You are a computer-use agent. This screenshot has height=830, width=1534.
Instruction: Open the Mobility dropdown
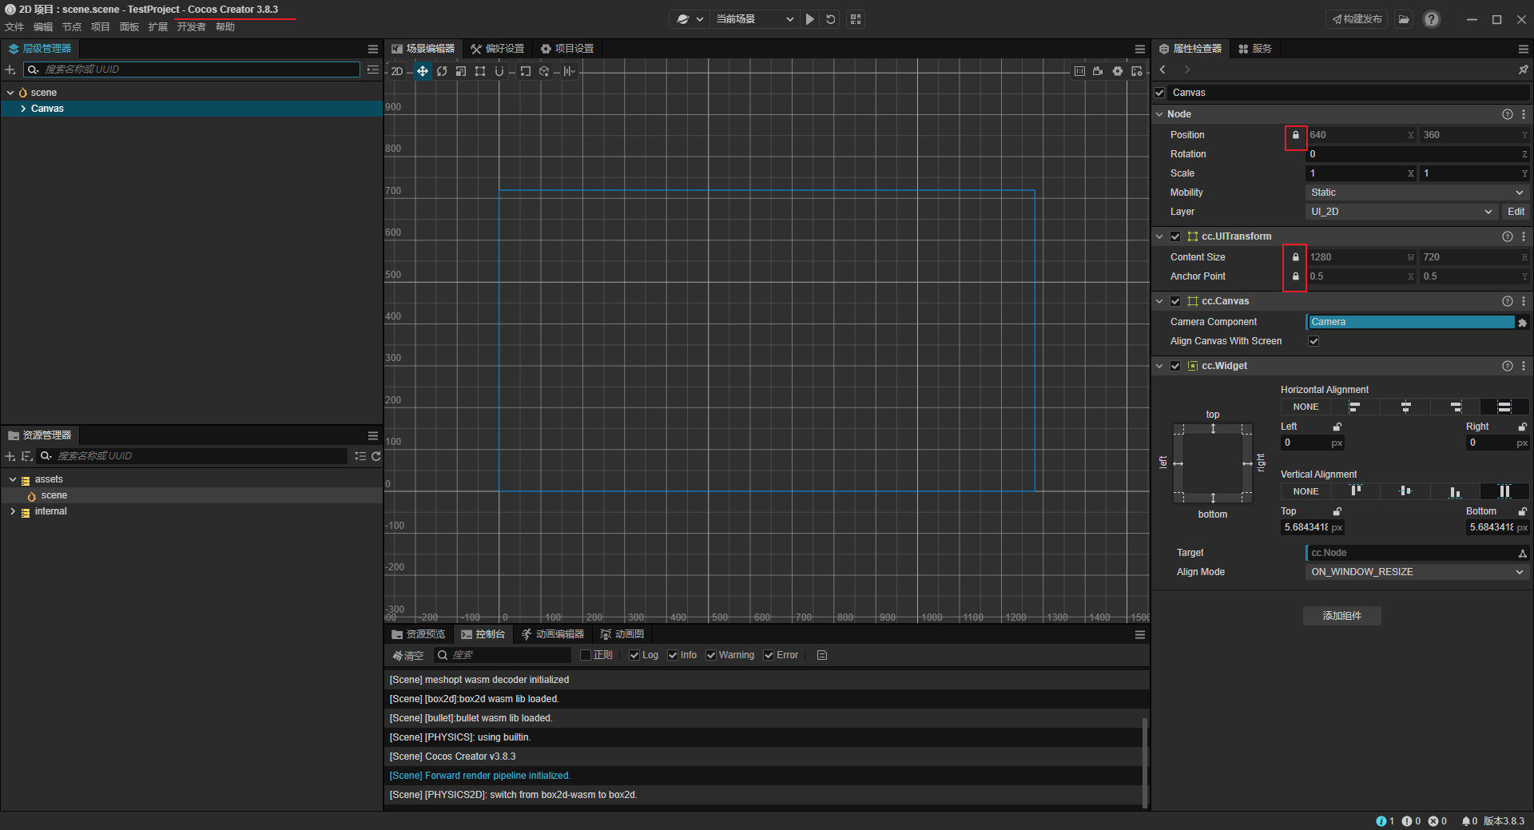(x=1416, y=193)
